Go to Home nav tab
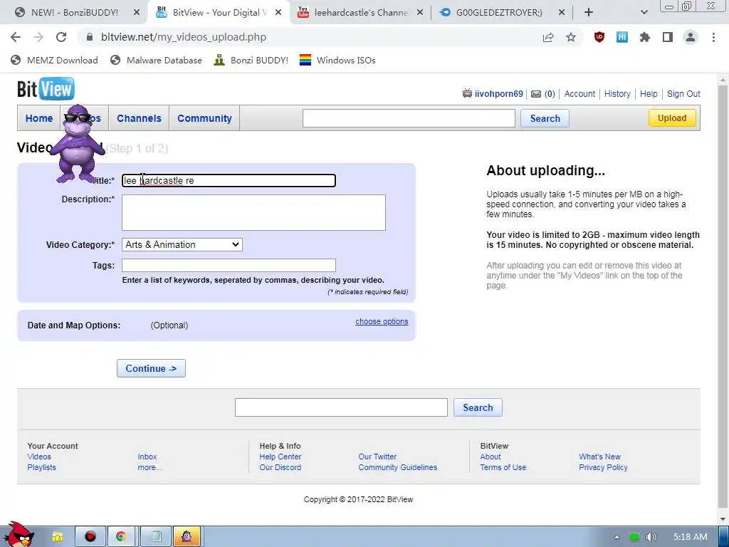This screenshot has width=729, height=547. [x=39, y=118]
